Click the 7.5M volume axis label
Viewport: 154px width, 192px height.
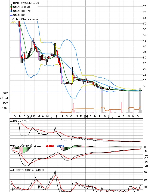click(x=4, y=108)
